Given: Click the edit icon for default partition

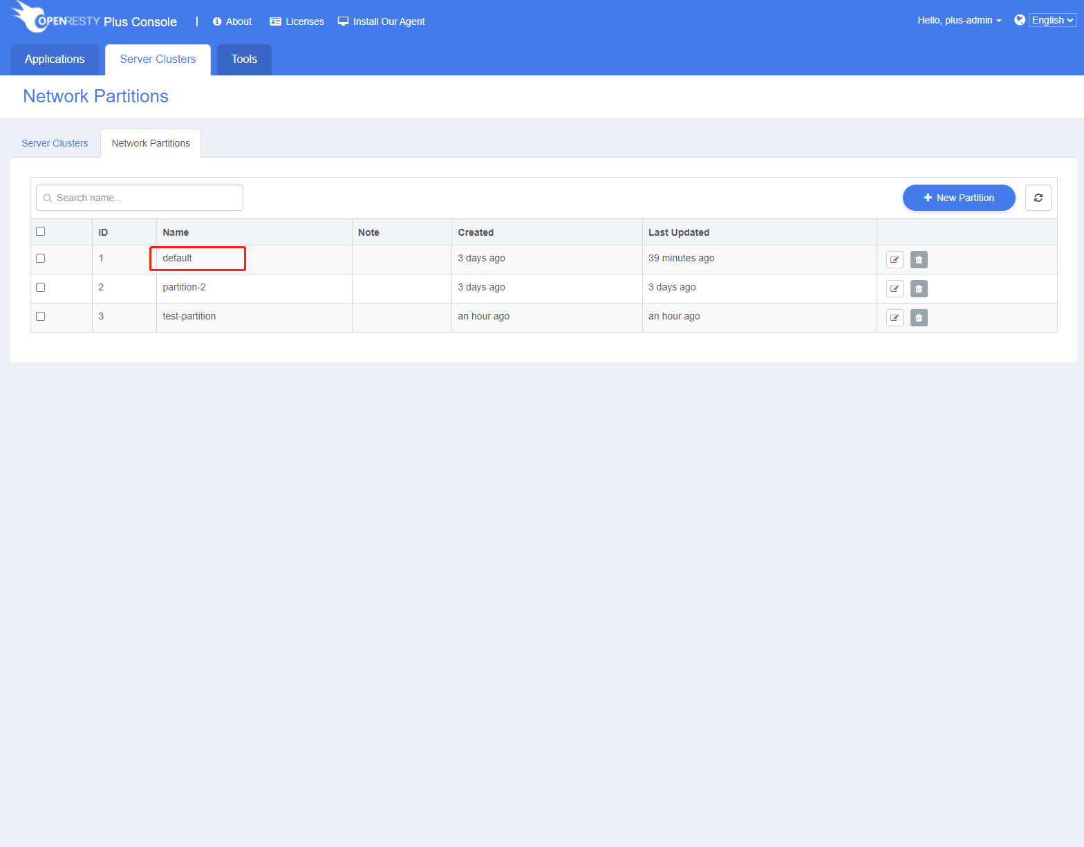Looking at the screenshot, I should click(x=895, y=260).
